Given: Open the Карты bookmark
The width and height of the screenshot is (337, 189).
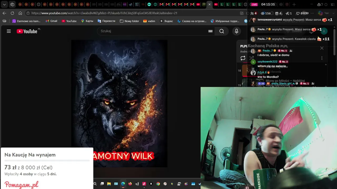Looking at the screenshot, I should click(87, 21).
